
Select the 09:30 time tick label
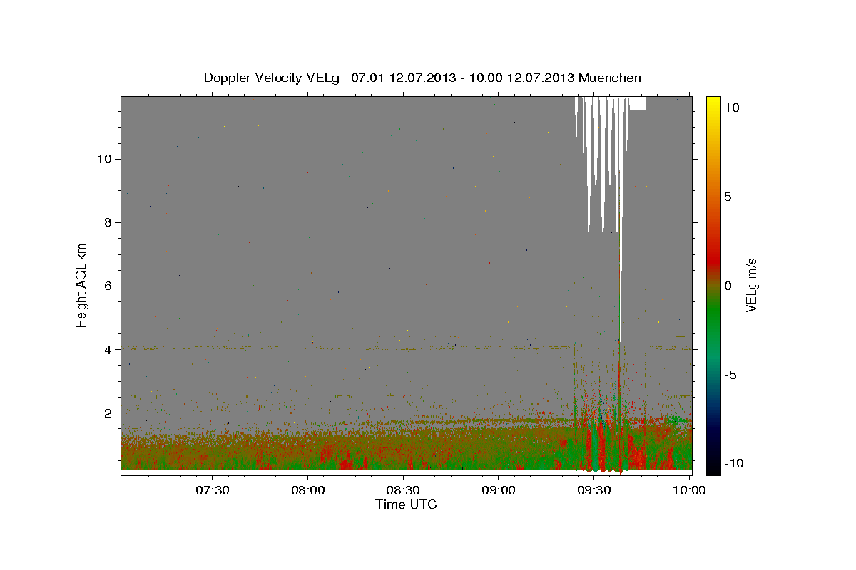pyautogui.click(x=593, y=490)
